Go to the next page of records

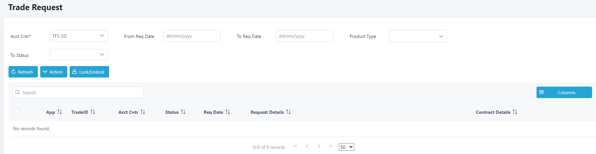point(319,146)
